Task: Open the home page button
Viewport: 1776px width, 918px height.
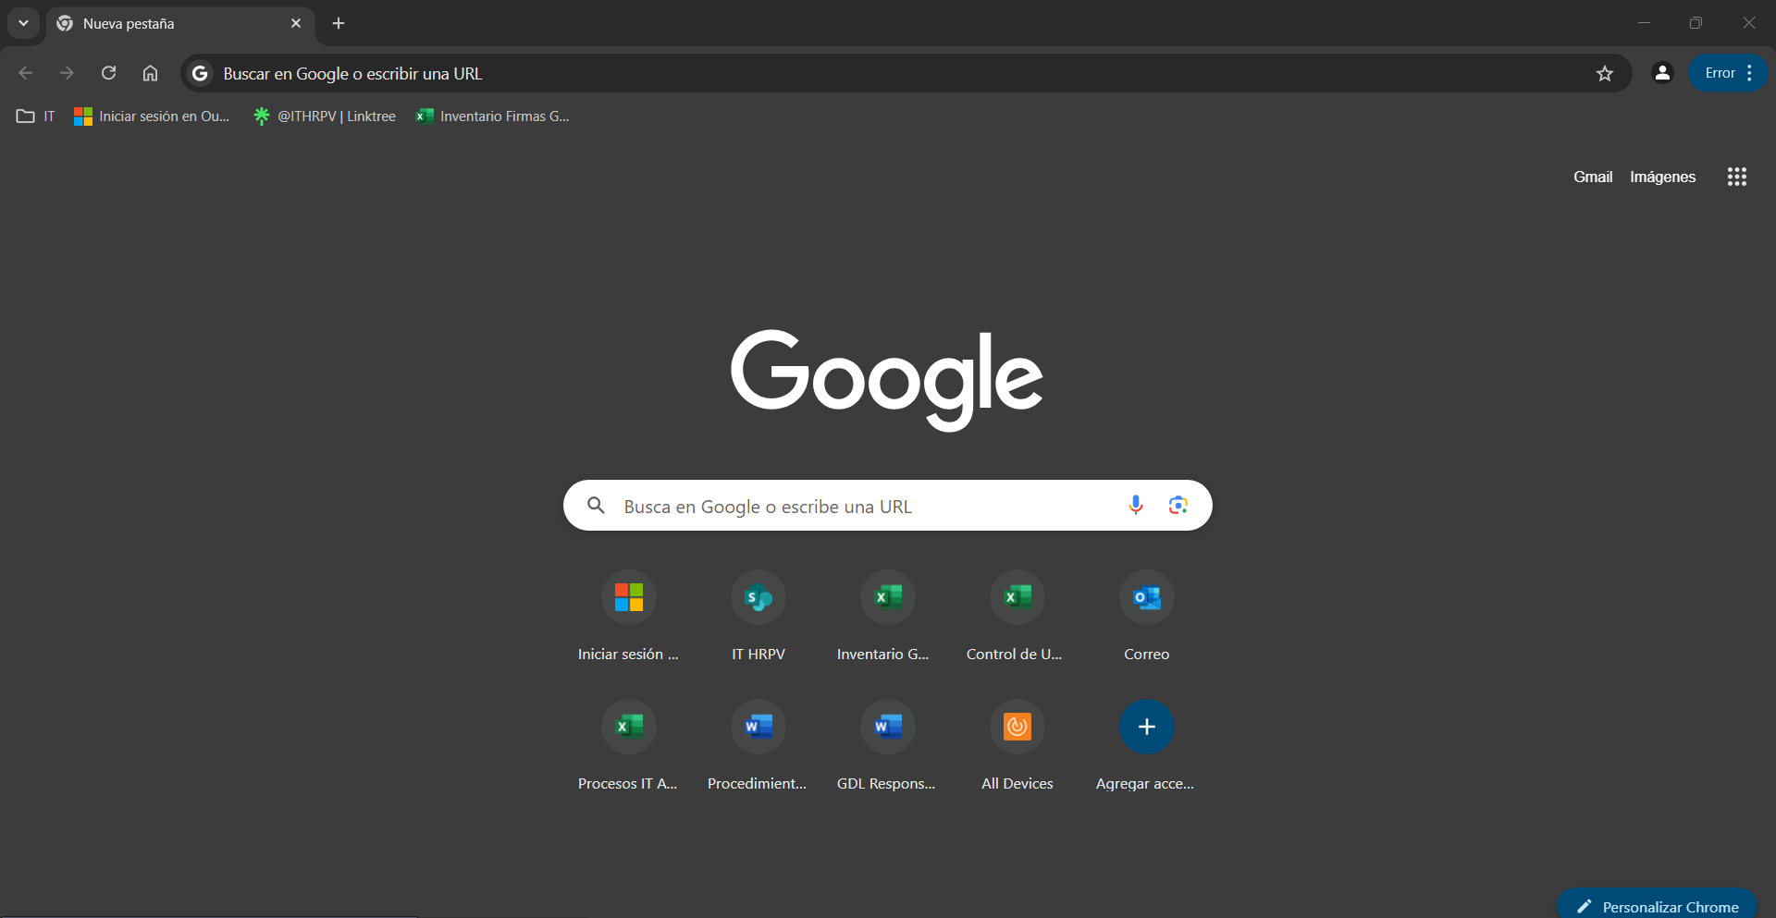Action: (150, 73)
